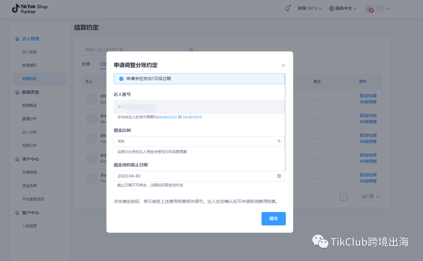
Task: Close the 申请调整分账约定 dialog
Action: pyautogui.click(x=283, y=65)
